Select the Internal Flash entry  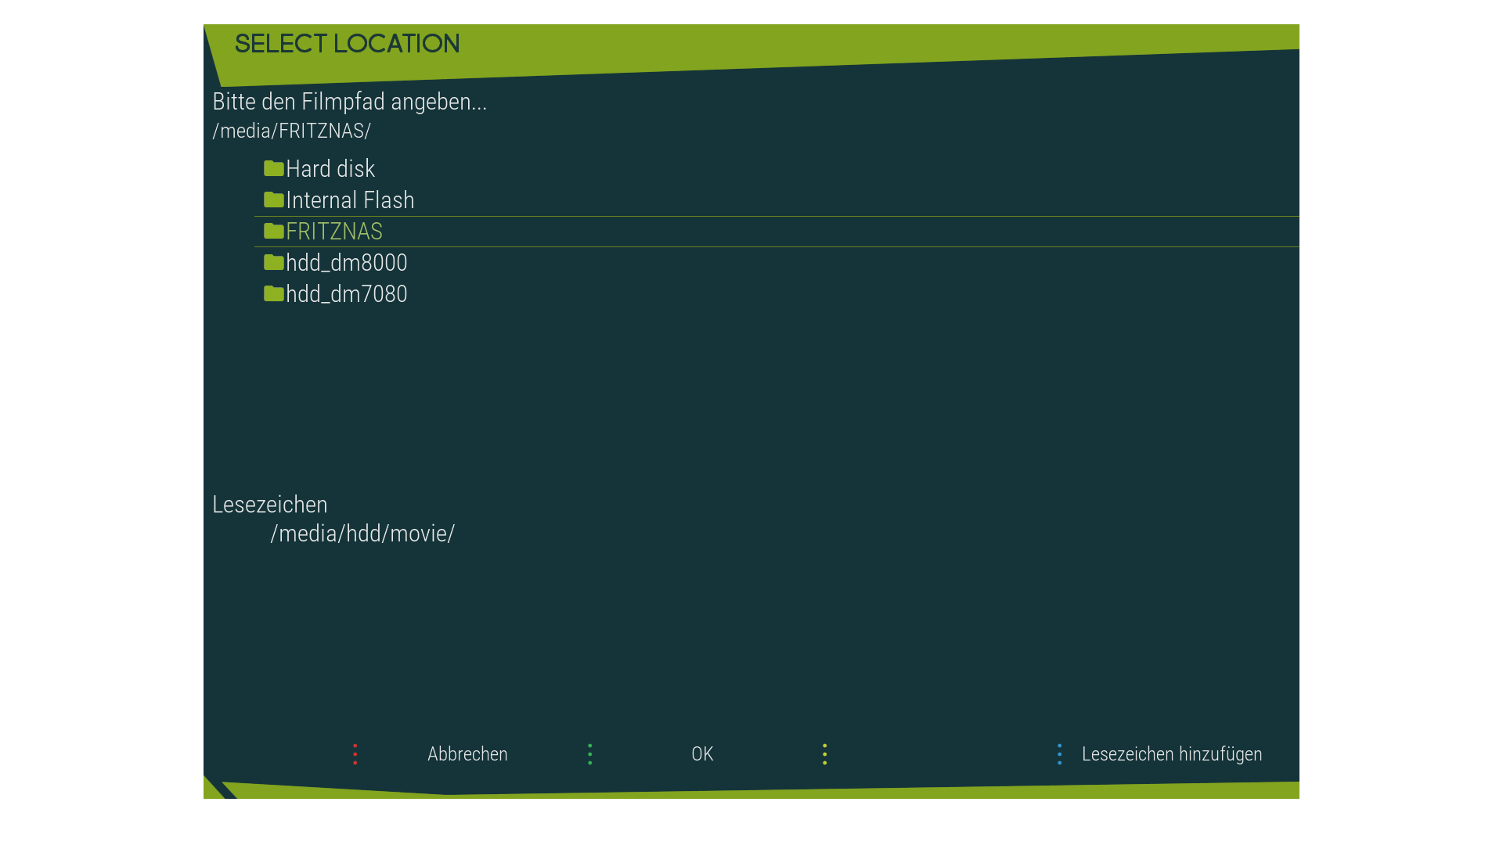click(350, 200)
